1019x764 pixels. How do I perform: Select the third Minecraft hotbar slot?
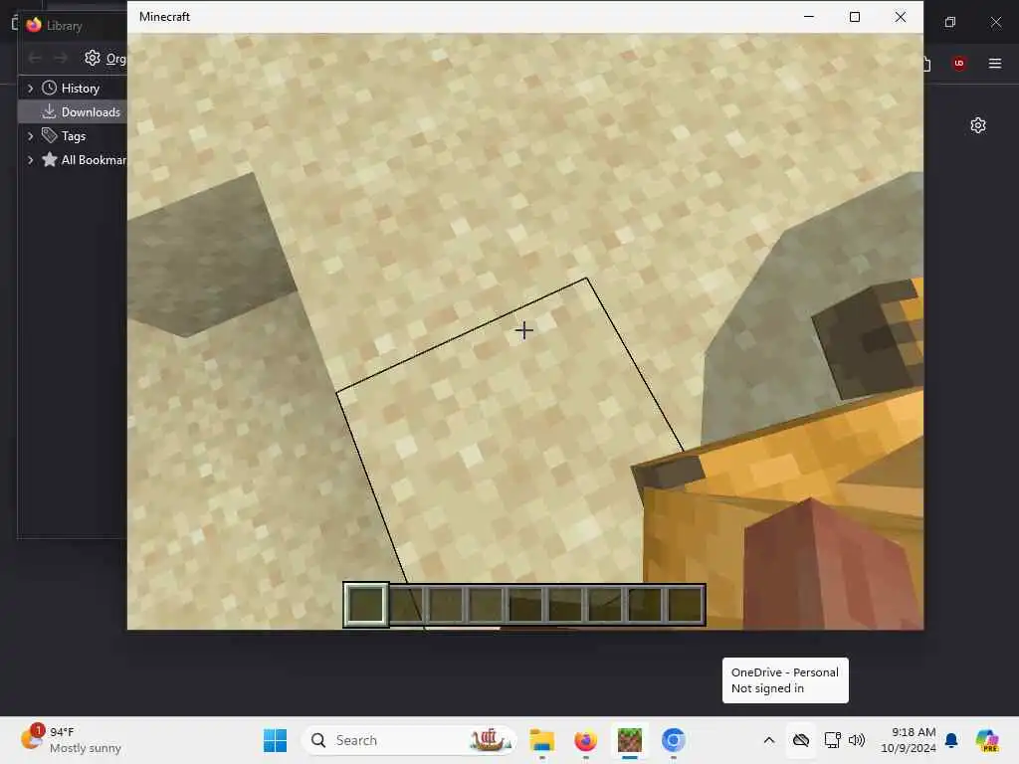[446, 604]
